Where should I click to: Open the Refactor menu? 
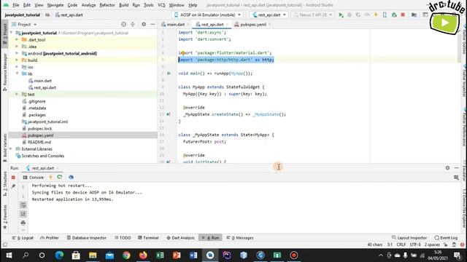coord(107,5)
